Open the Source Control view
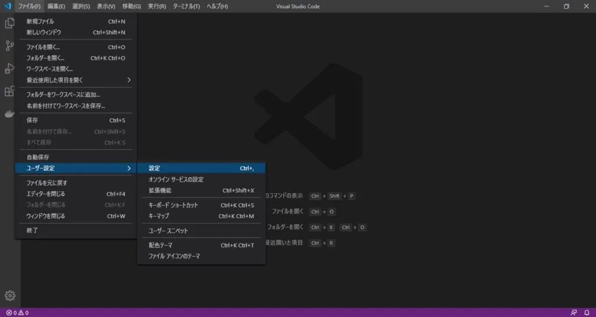The image size is (596, 317). pyautogui.click(x=9, y=46)
